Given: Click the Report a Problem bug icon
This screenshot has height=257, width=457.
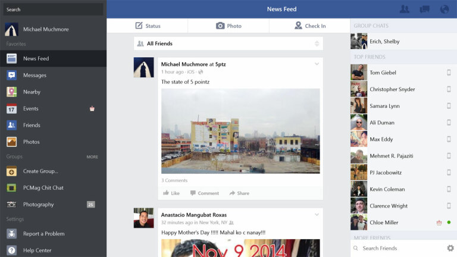Looking at the screenshot, I should coord(12,234).
